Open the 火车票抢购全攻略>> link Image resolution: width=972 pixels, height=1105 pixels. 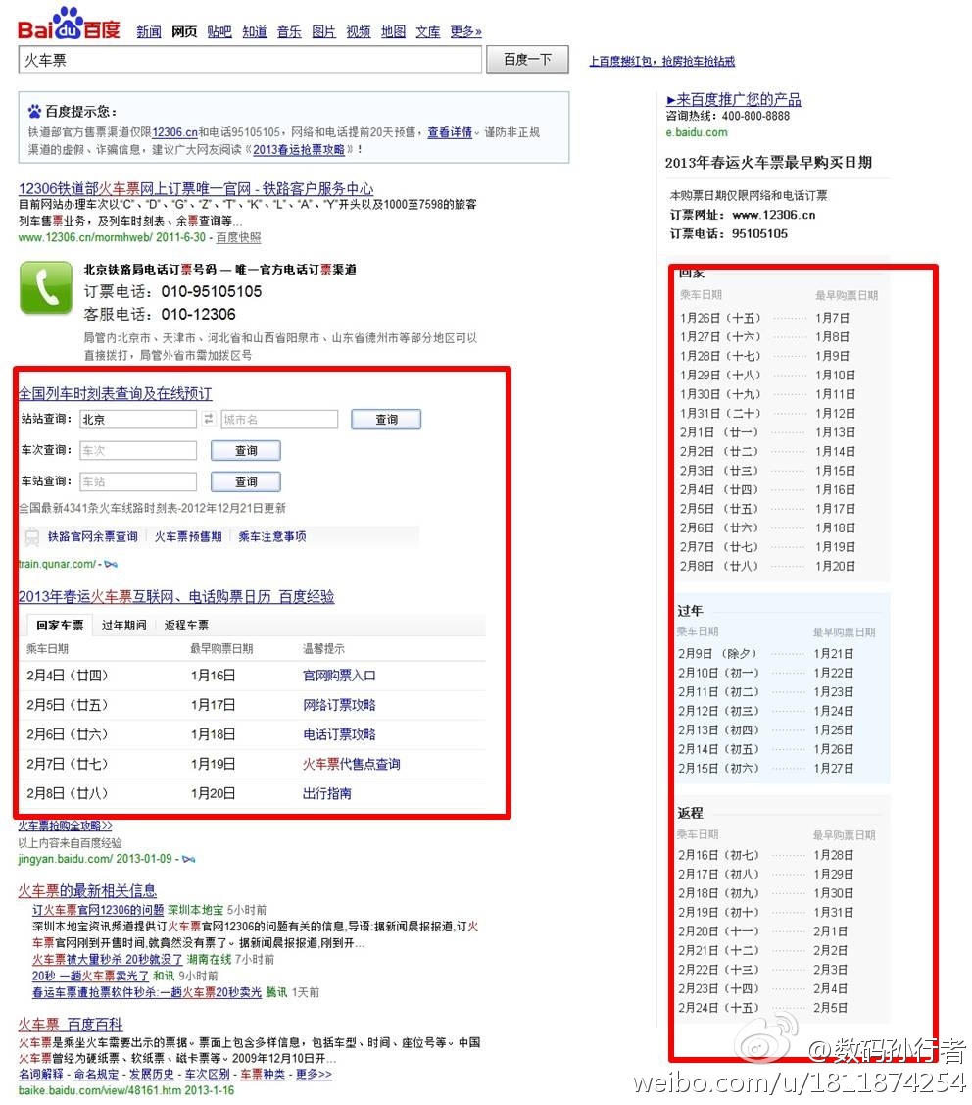click(65, 826)
